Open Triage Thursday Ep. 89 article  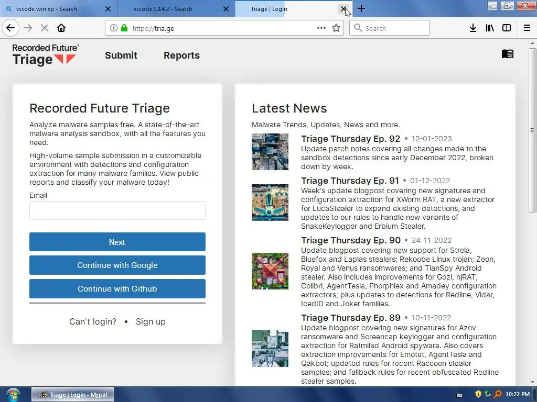pos(351,318)
